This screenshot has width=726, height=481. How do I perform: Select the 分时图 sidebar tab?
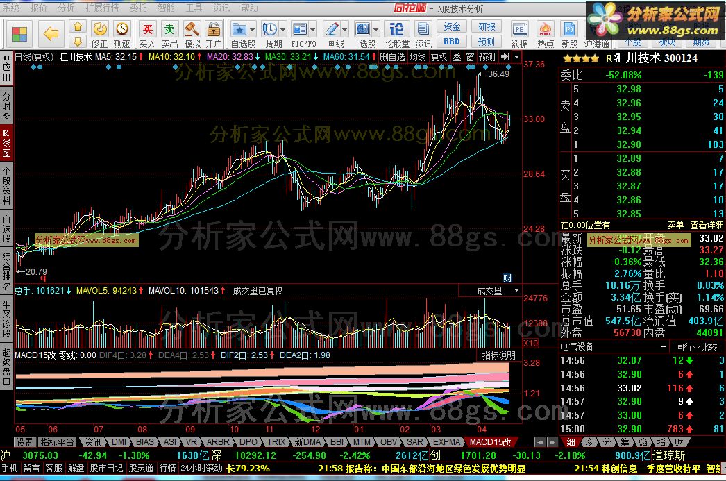6,106
